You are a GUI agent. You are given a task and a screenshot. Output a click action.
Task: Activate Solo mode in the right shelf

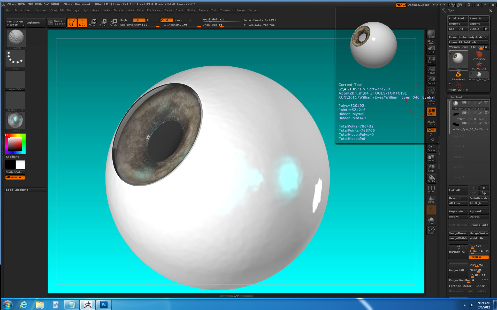(431, 220)
